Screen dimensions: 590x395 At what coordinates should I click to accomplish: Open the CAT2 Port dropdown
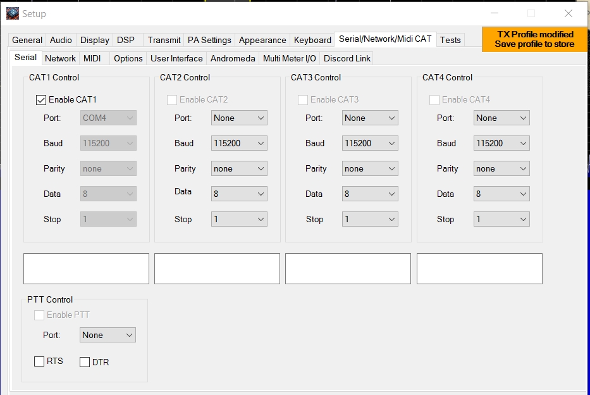(x=239, y=118)
